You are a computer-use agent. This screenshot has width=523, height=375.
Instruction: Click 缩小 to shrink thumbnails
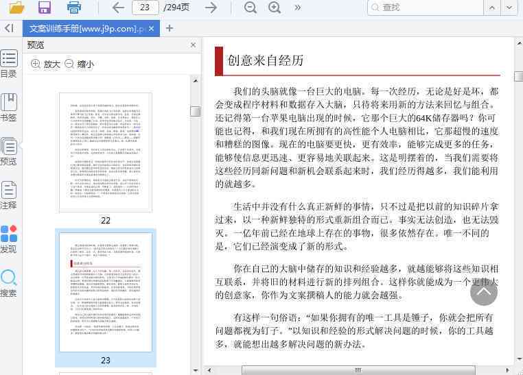tap(79, 64)
